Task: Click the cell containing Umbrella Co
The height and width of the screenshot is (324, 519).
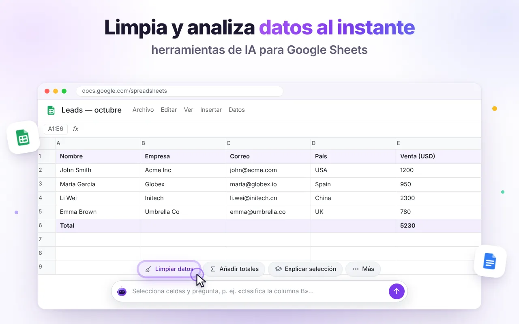Action: coord(184,212)
